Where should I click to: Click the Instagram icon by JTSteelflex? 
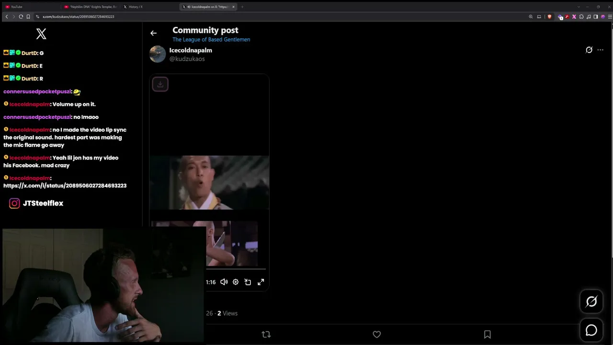(14, 203)
